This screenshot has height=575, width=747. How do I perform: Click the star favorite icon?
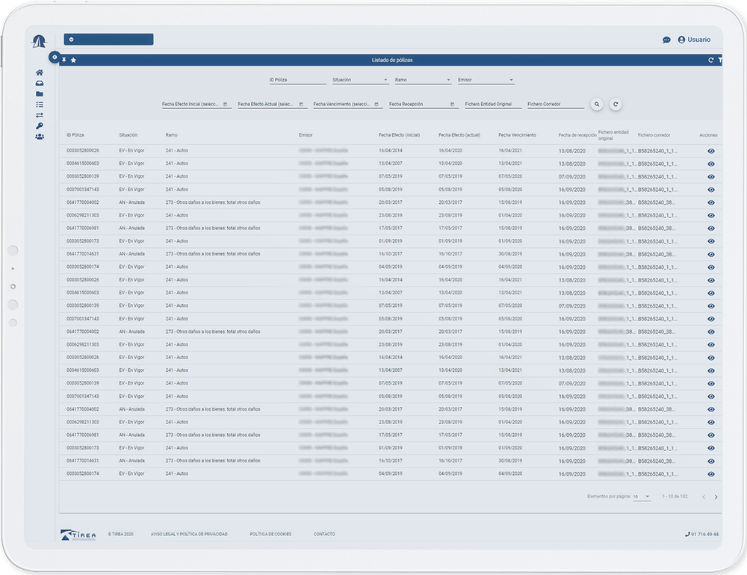[x=73, y=60]
